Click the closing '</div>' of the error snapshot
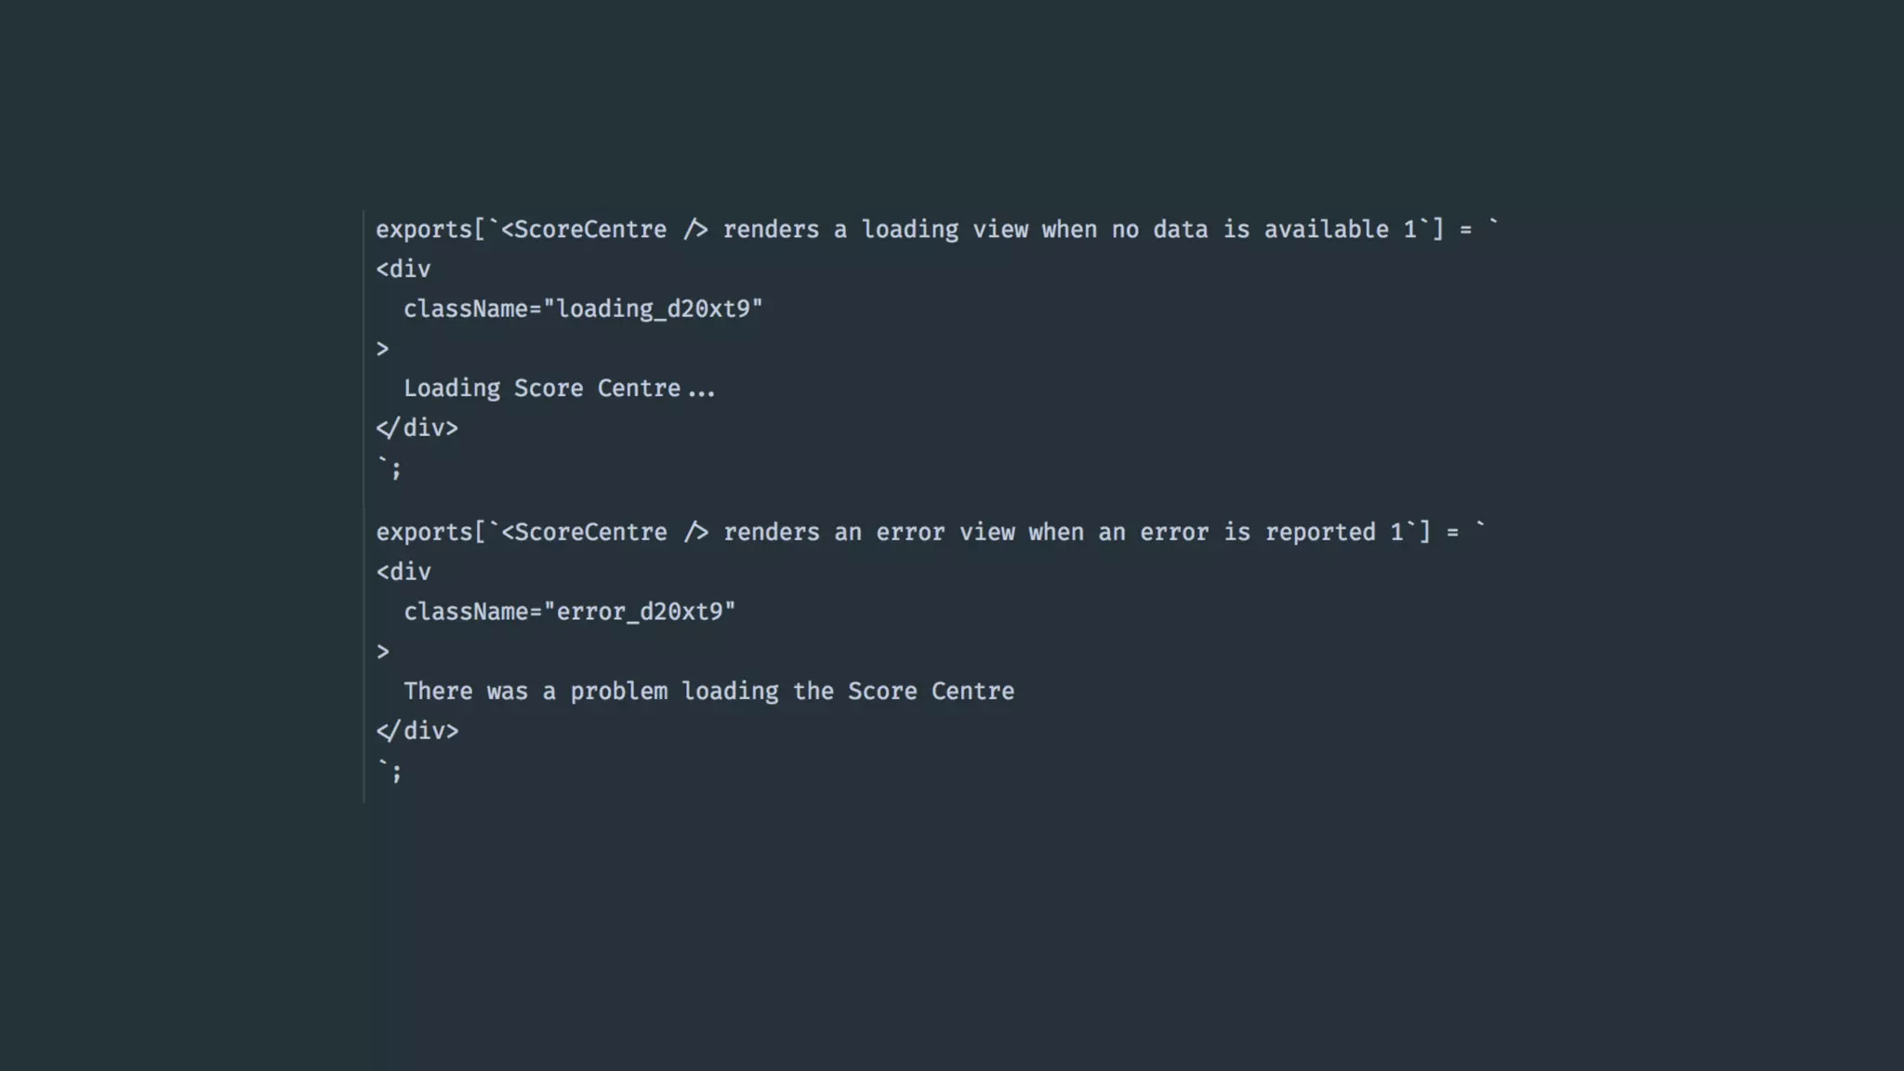 417,731
